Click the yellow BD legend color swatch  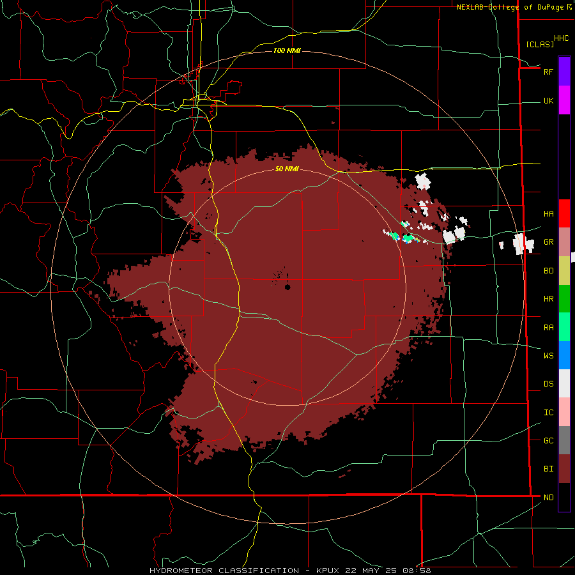tap(564, 271)
